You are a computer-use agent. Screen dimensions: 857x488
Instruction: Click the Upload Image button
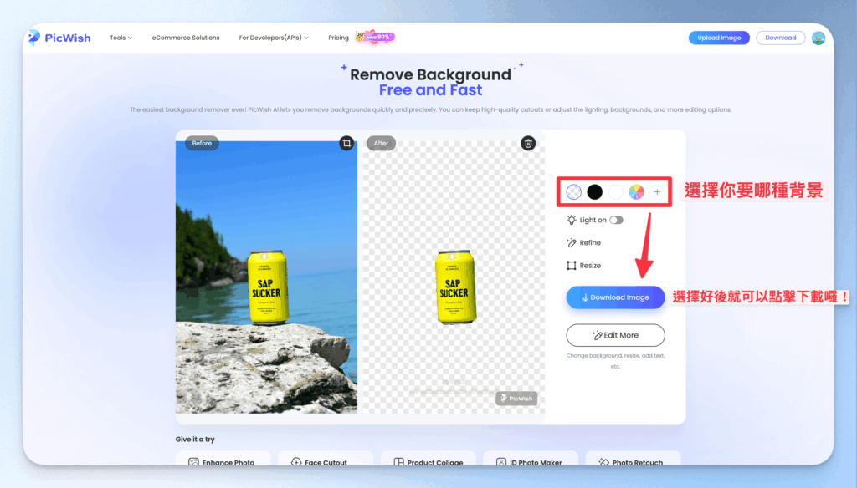[718, 38]
